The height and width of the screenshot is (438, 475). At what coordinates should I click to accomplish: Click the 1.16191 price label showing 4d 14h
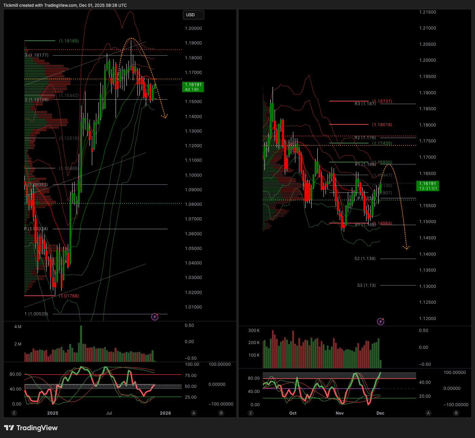(193, 87)
